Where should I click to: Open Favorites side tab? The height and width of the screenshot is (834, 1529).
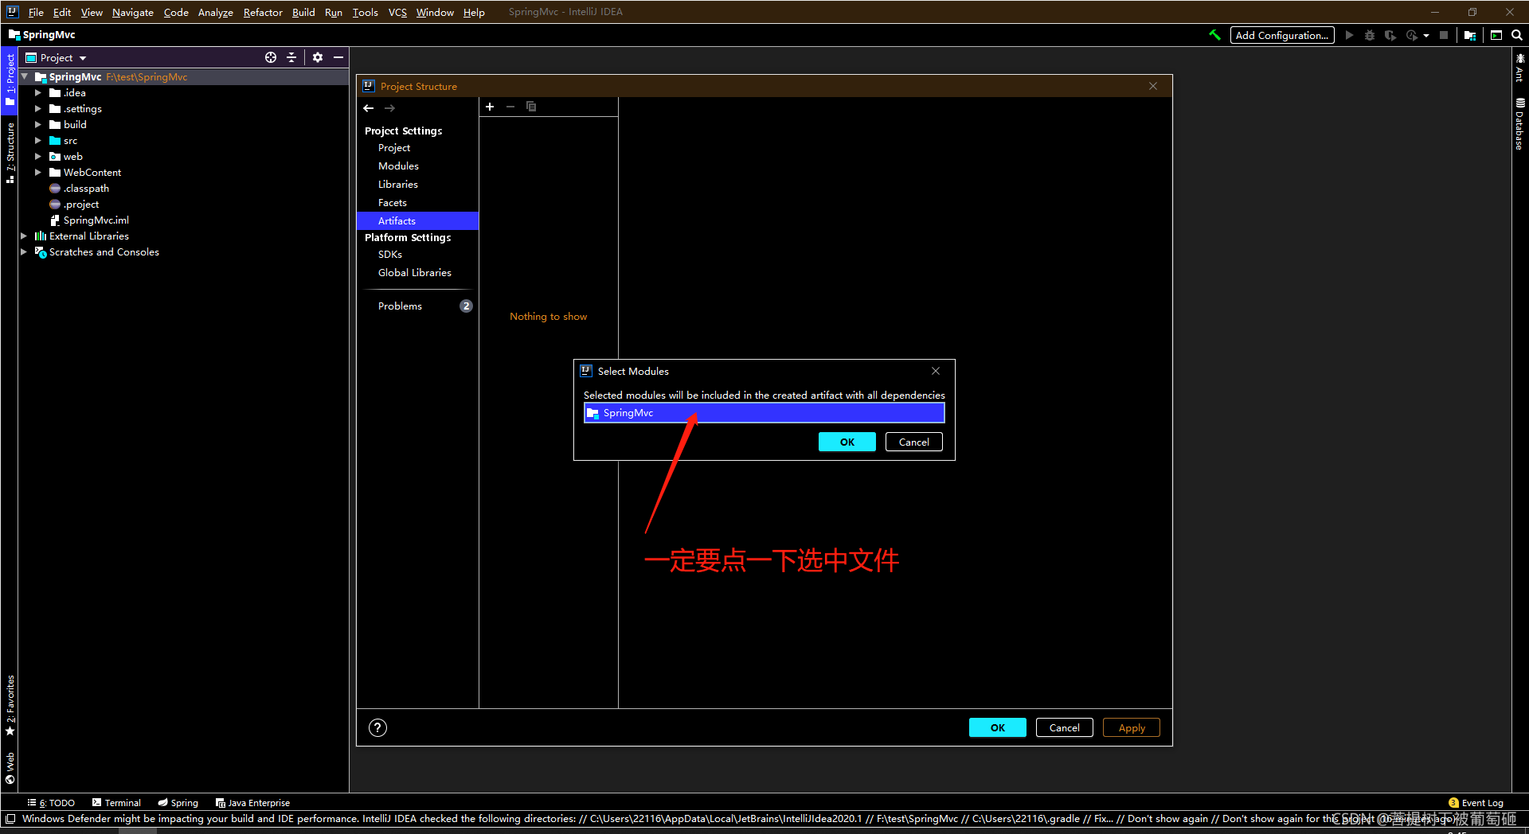pos(10,706)
